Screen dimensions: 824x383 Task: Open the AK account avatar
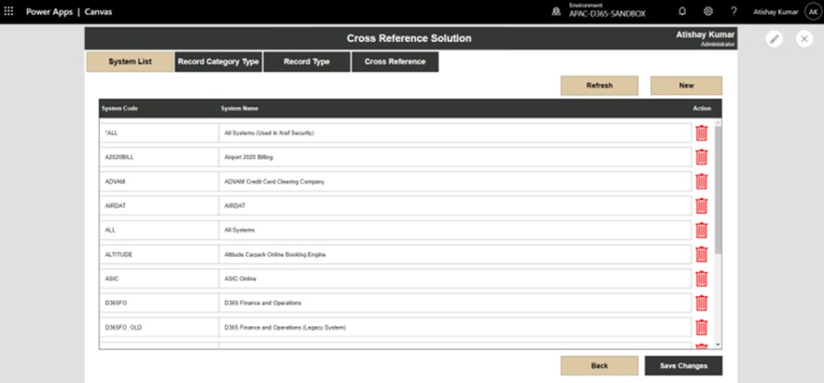813,11
